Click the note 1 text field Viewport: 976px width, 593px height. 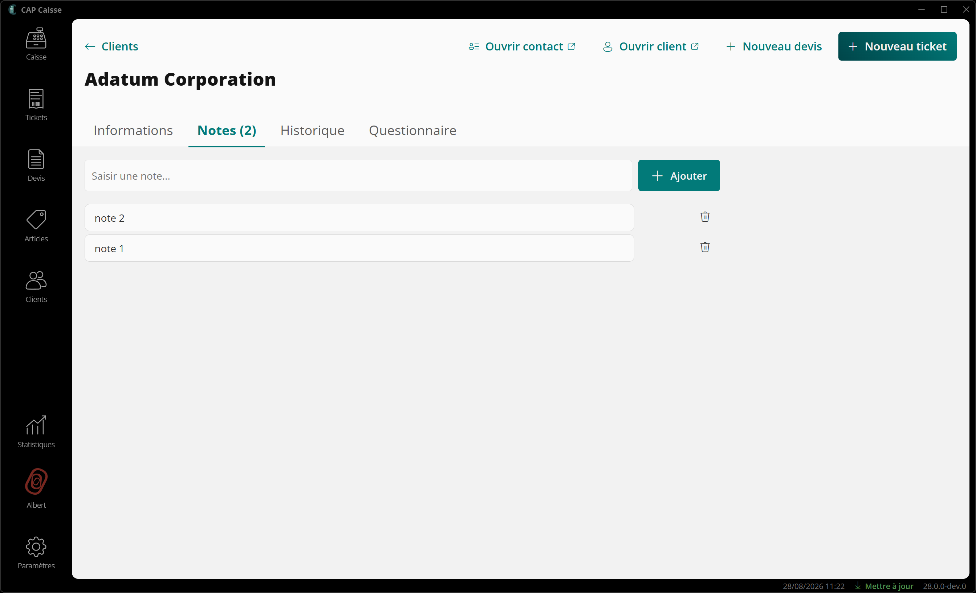(x=359, y=248)
